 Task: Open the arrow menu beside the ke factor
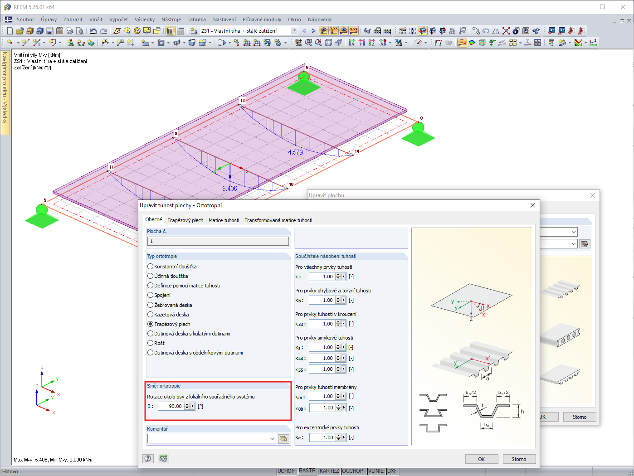pyautogui.click(x=344, y=437)
